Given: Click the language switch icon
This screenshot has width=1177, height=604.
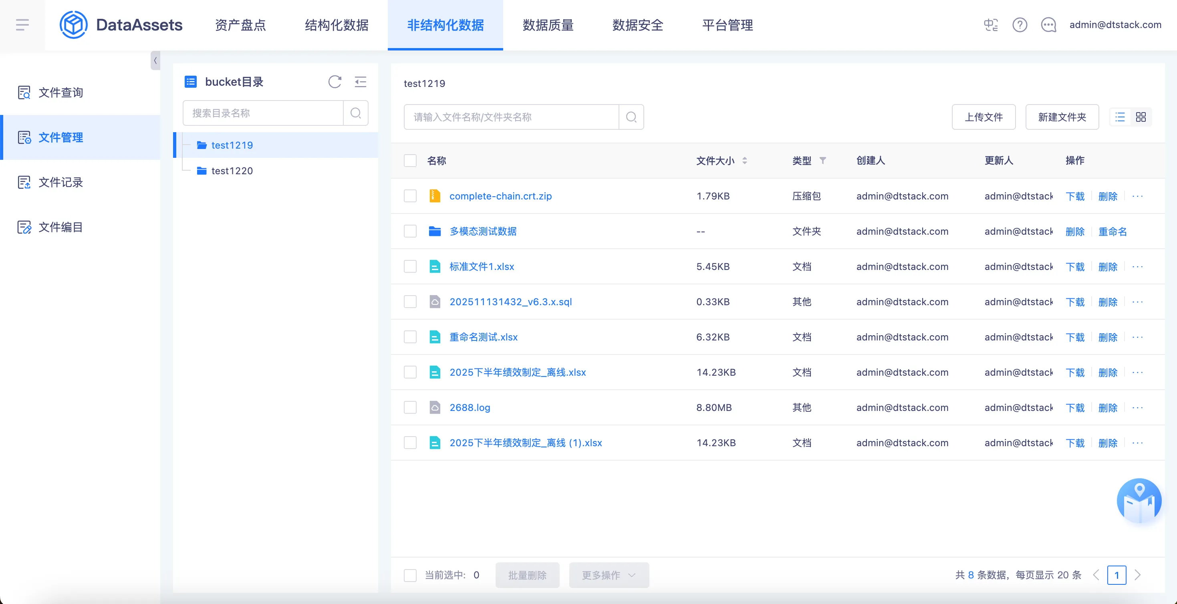Looking at the screenshot, I should [991, 25].
